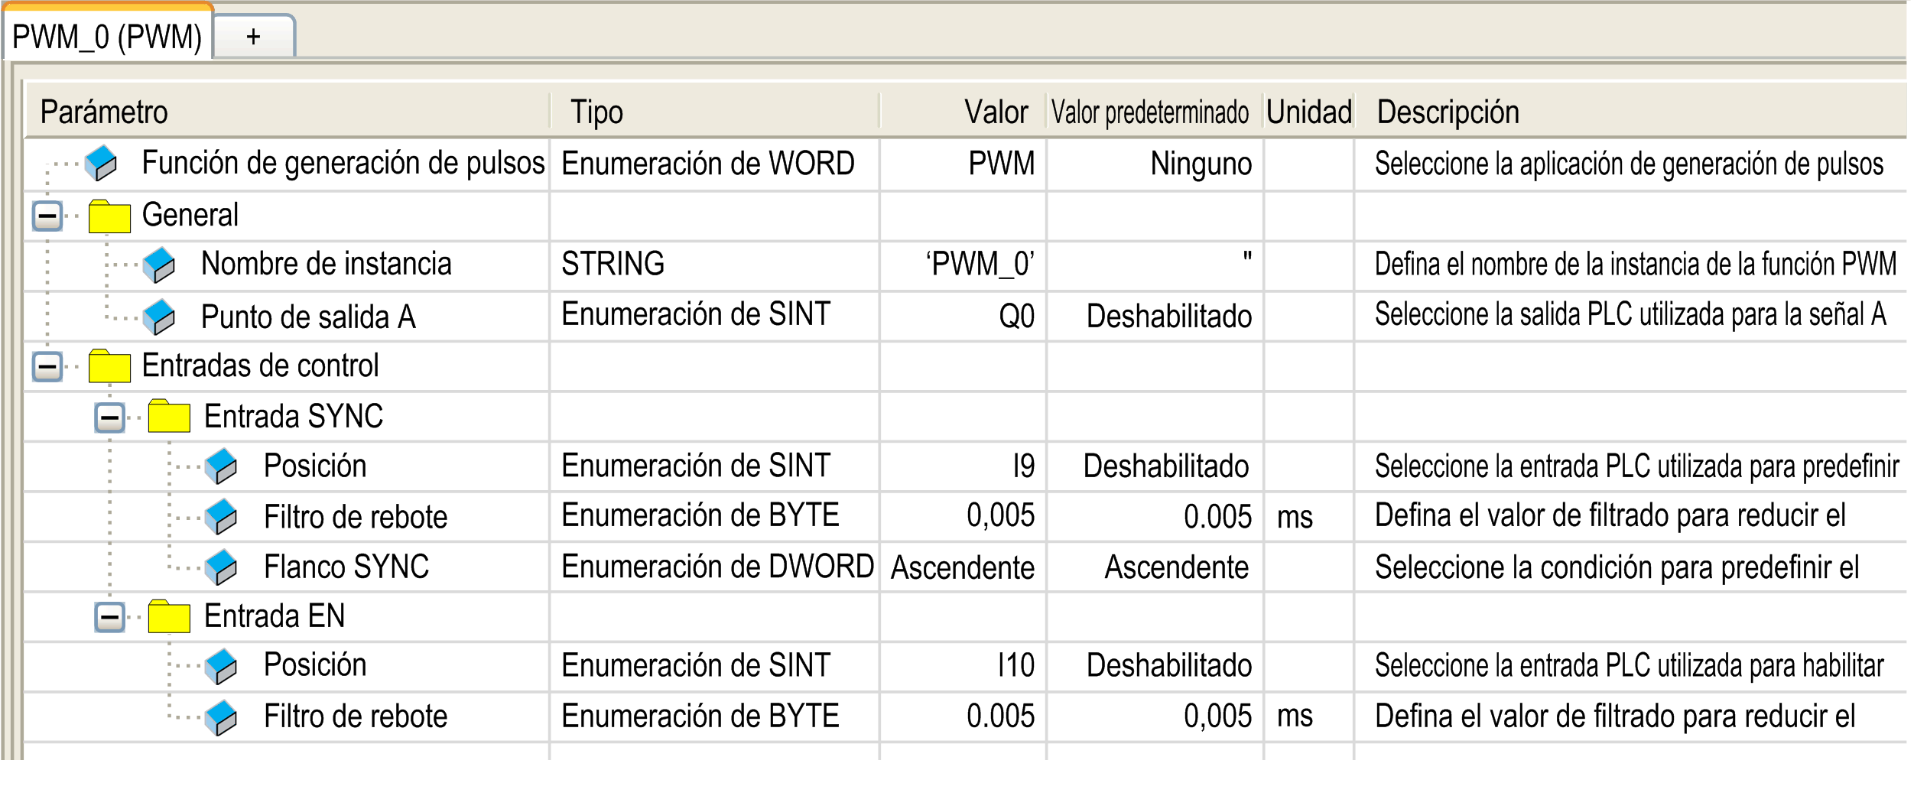The width and height of the screenshot is (1914, 796).
Task: Click the Entrada SYNC folder icon
Action: pyautogui.click(x=169, y=417)
